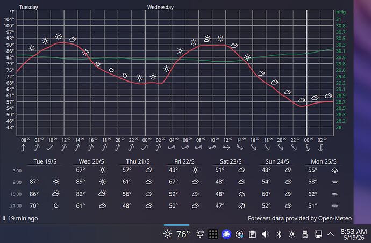The height and width of the screenshot is (243, 371).
Task: Select the Wed 20/5 day header
Action: point(91,161)
